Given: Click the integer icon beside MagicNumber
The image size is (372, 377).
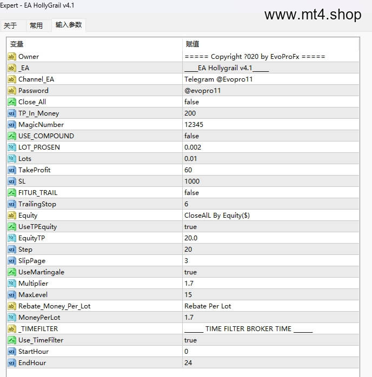Looking at the screenshot, I should click(x=12, y=125).
